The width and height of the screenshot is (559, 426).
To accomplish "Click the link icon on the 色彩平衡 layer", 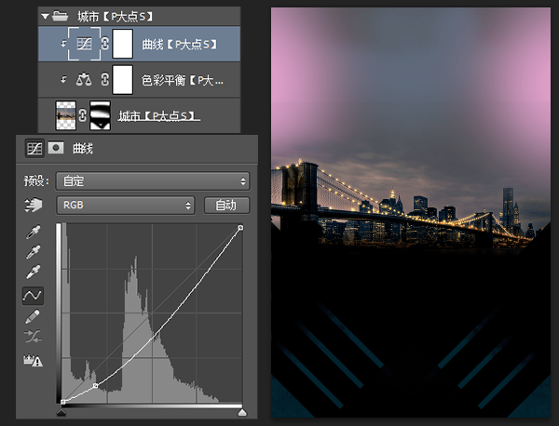I will [104, 79].
